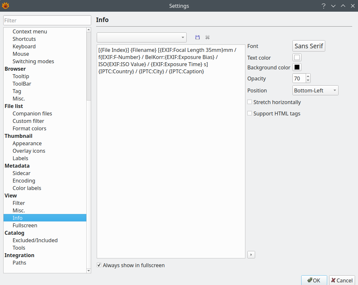Click the opacity decrease arrow
Screen dimensions: 358x285
coord(308,80)
